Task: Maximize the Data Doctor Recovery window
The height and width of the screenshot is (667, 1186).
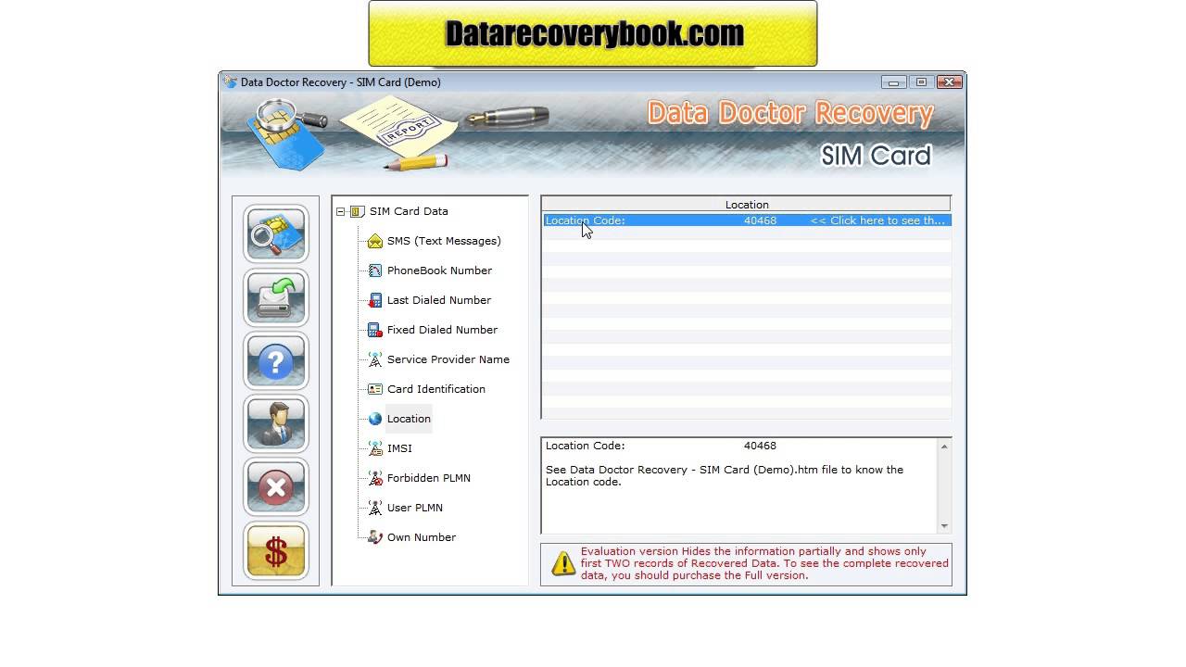Action: tap(921, 82)
